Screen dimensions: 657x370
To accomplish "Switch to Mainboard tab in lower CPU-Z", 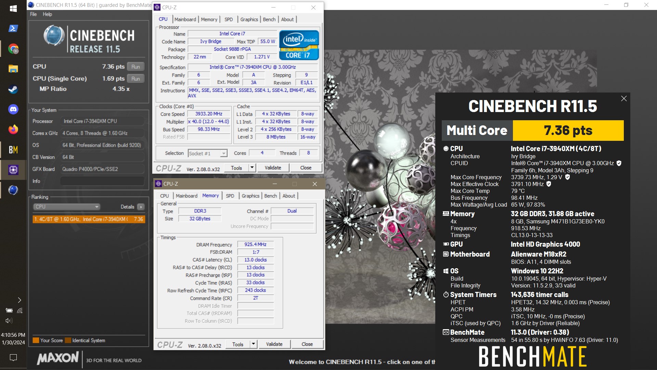I will point(186,196).
